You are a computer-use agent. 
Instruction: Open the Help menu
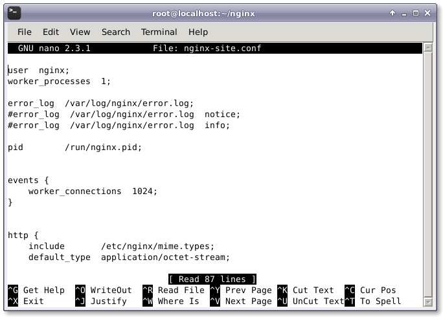[198, 32]
